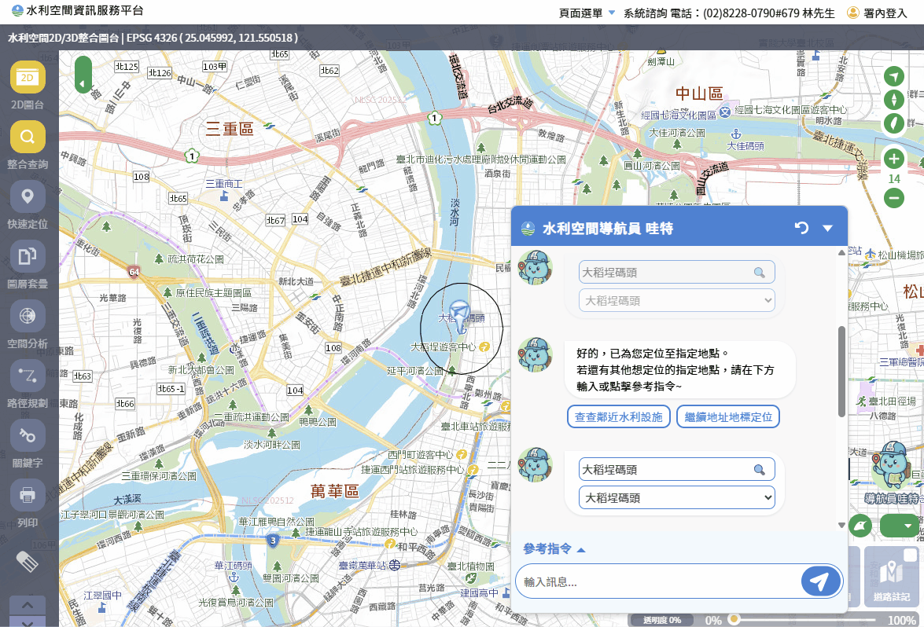Click the Taiwan full-extent map icon
This screenshot has width=924, height=627.
[894, 123]
